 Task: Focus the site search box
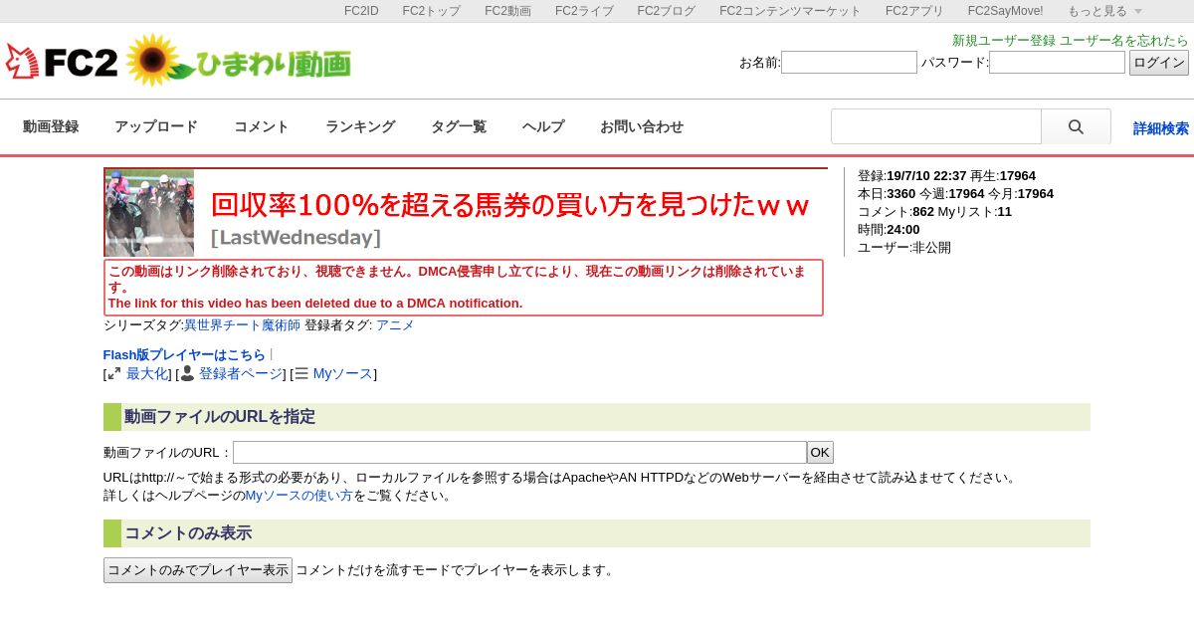936,127
